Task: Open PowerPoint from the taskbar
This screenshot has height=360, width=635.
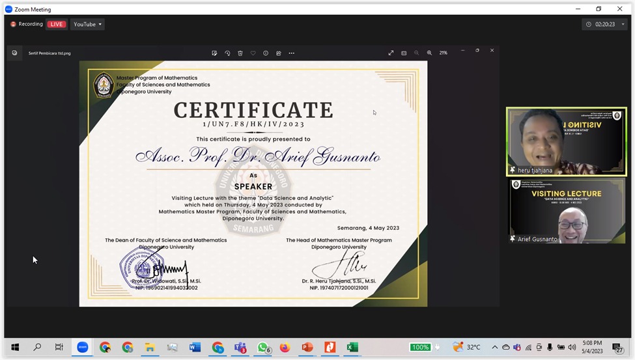Action: pos(307,347)
